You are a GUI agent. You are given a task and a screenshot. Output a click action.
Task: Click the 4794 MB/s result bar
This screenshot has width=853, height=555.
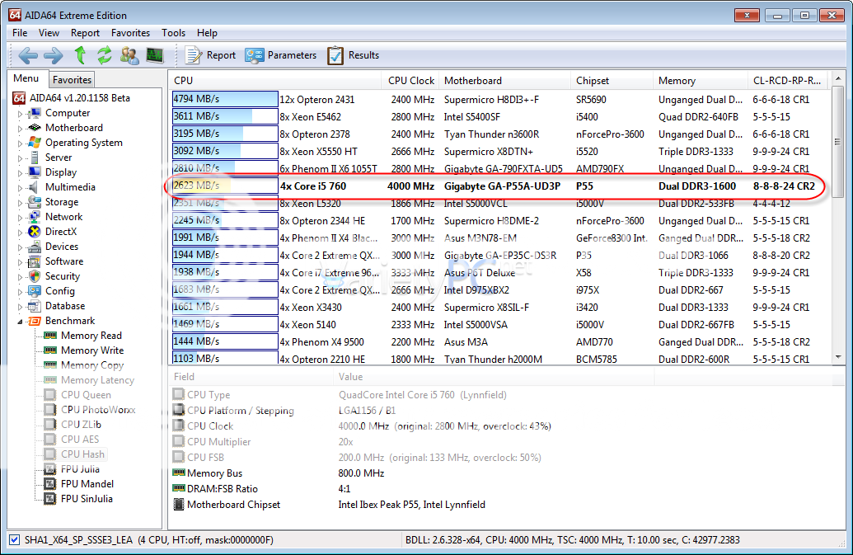pyautogui.click(x=225, y=99)
